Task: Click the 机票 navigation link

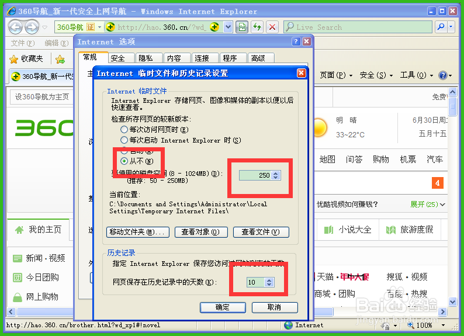Action: tap(408, 160)
